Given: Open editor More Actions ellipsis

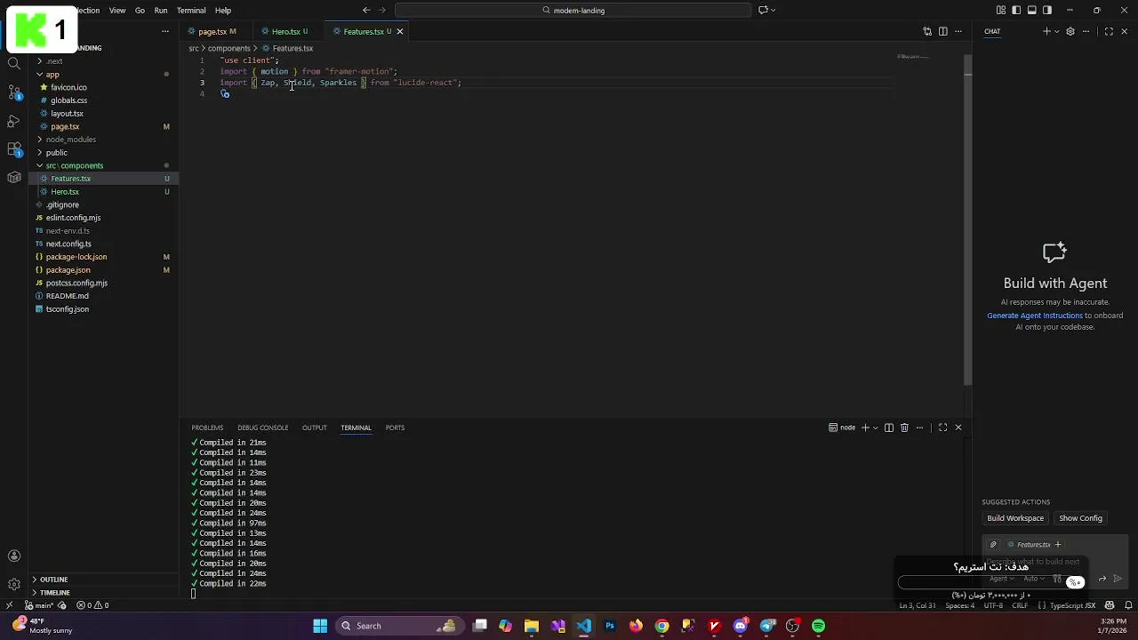Looking at the screenshot, I should point(958,31).
